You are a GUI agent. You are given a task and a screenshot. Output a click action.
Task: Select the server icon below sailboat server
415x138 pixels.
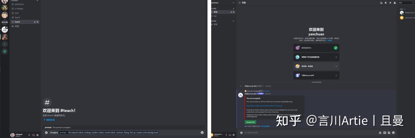(5, 37)
